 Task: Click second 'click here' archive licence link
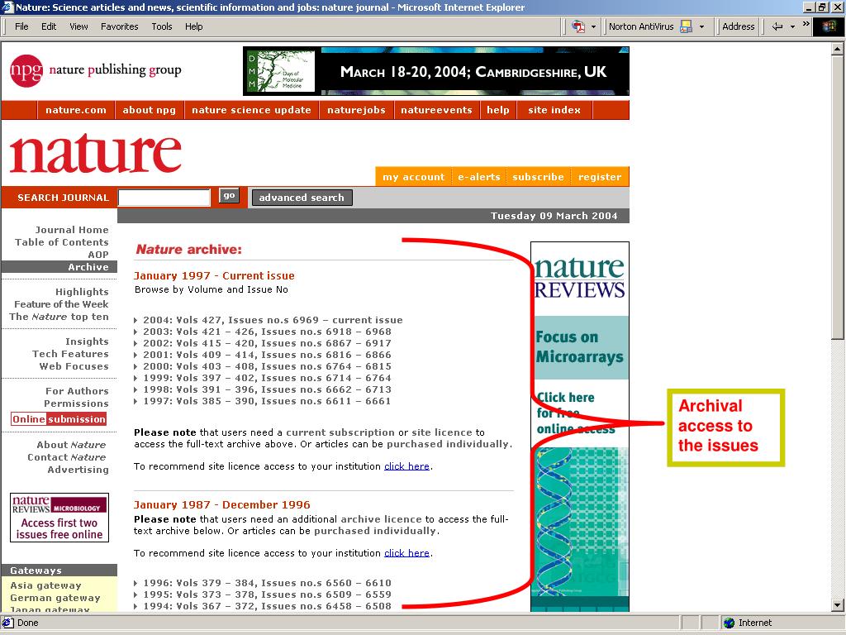point(406,553)
